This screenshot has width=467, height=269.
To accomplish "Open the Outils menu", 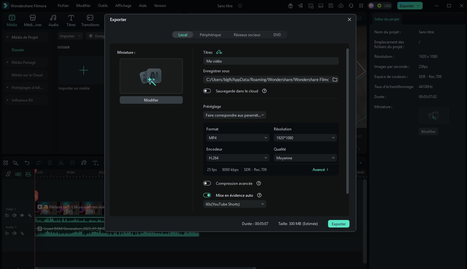I will point(103,6).
